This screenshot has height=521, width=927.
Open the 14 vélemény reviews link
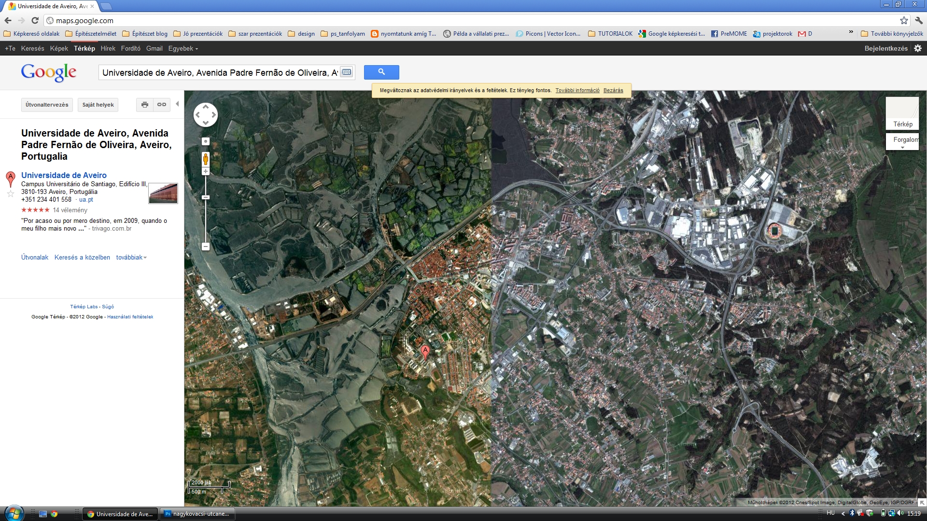click(70, 210)
